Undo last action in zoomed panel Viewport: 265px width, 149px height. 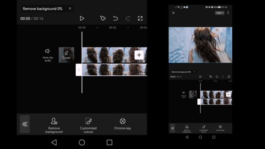(115, 18)
